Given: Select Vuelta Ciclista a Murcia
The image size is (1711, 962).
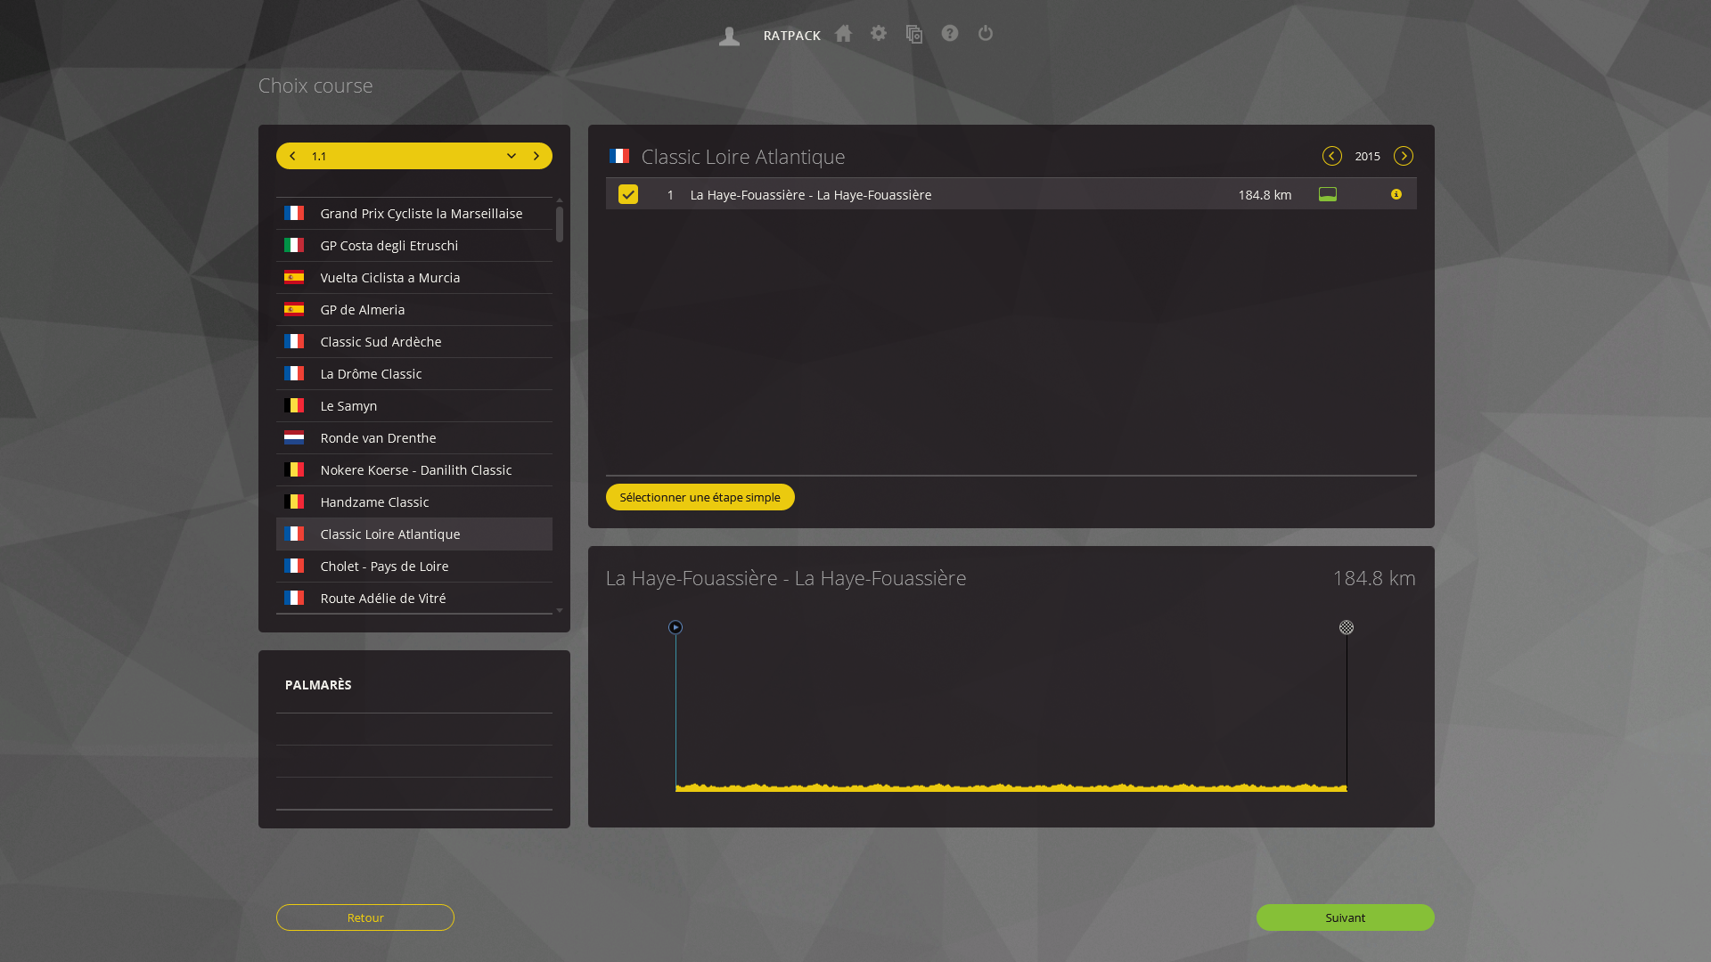Looking at the screenshot, I should pyautogui.click(x=414, y=278).
